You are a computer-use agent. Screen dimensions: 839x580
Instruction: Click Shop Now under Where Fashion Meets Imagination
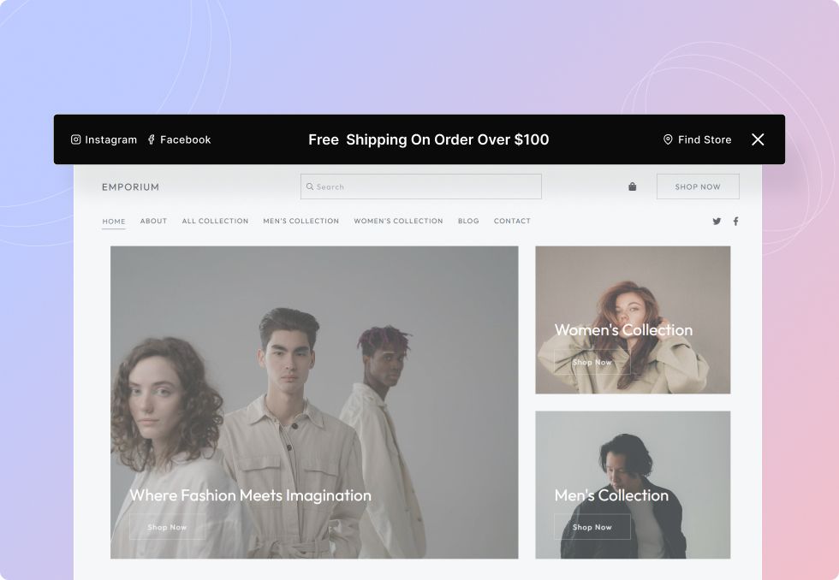click(x=167, y=527)
